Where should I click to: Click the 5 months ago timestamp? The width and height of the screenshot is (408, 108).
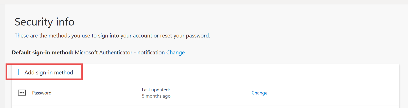pyautogui.click(x=156, y=96)
